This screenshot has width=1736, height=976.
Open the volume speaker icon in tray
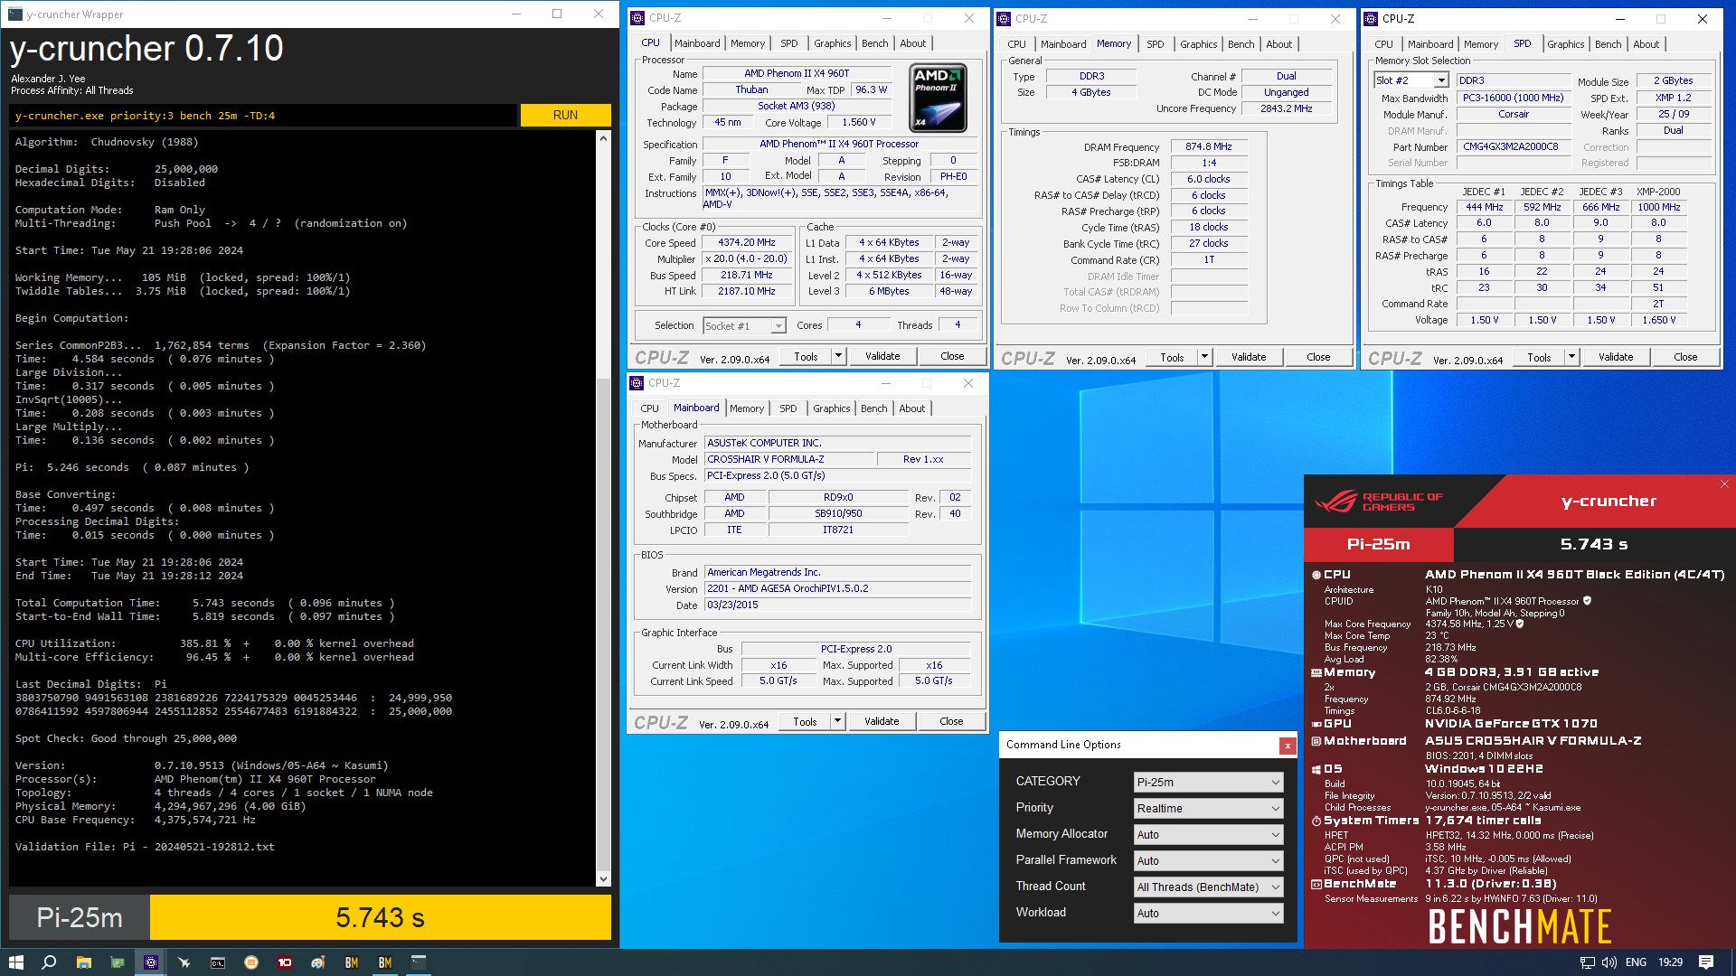tap(1609, 962)
